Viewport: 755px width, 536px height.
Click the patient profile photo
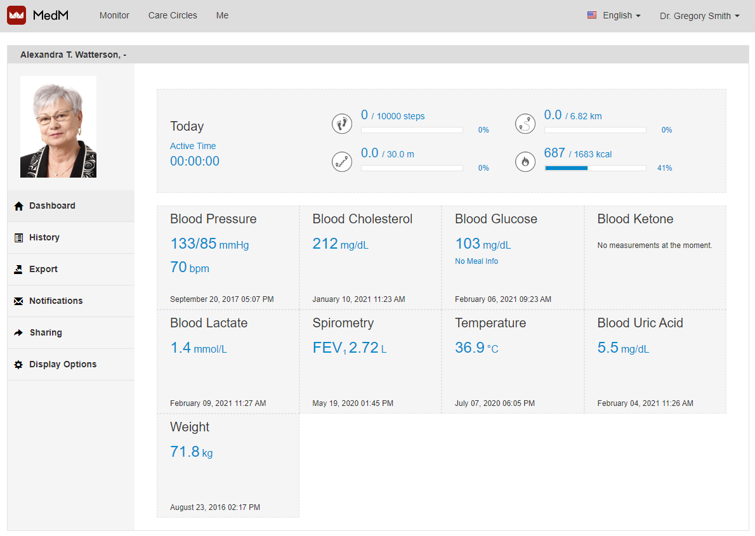[58, 127]
